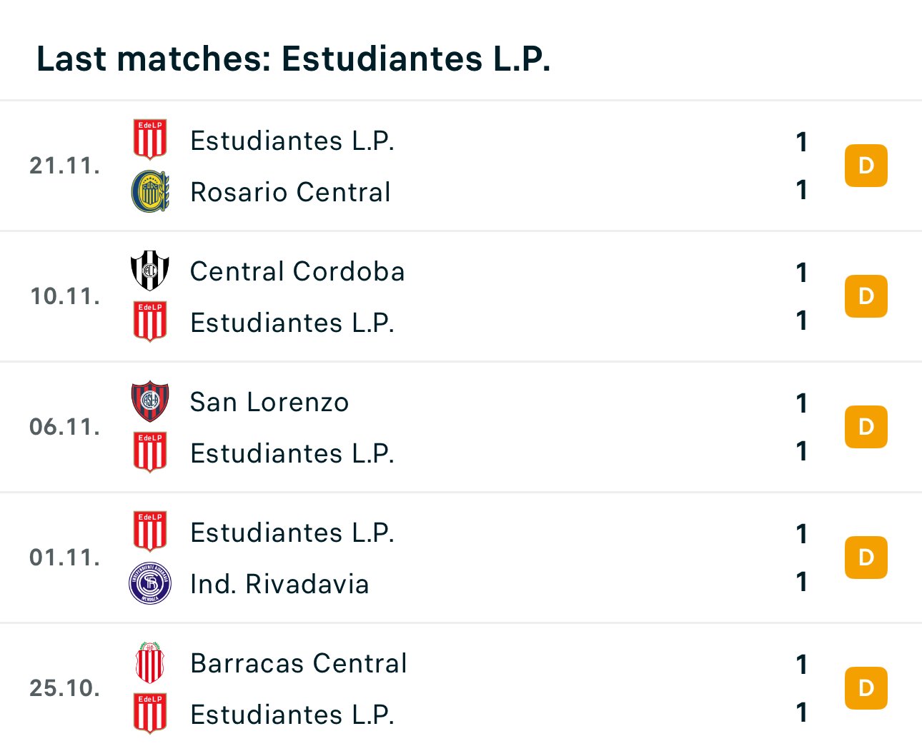The image size is (922, 751).
Task: Open the Central Cordoba team link
Action: coord(297,271)
